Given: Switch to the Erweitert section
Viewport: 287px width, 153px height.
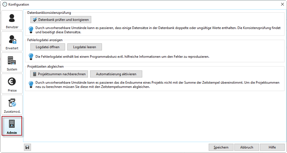Looking at the screenshot, I should pos(12,41).
